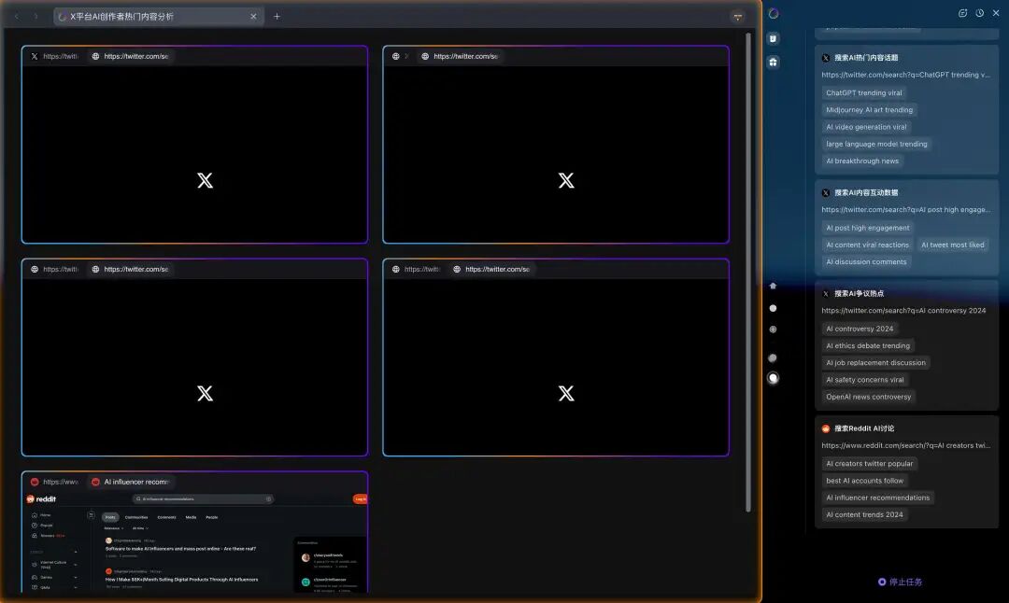The image size is (1009, 603).
Task: Click the AI influencer recommendations chip
Action: click(877, 498)
